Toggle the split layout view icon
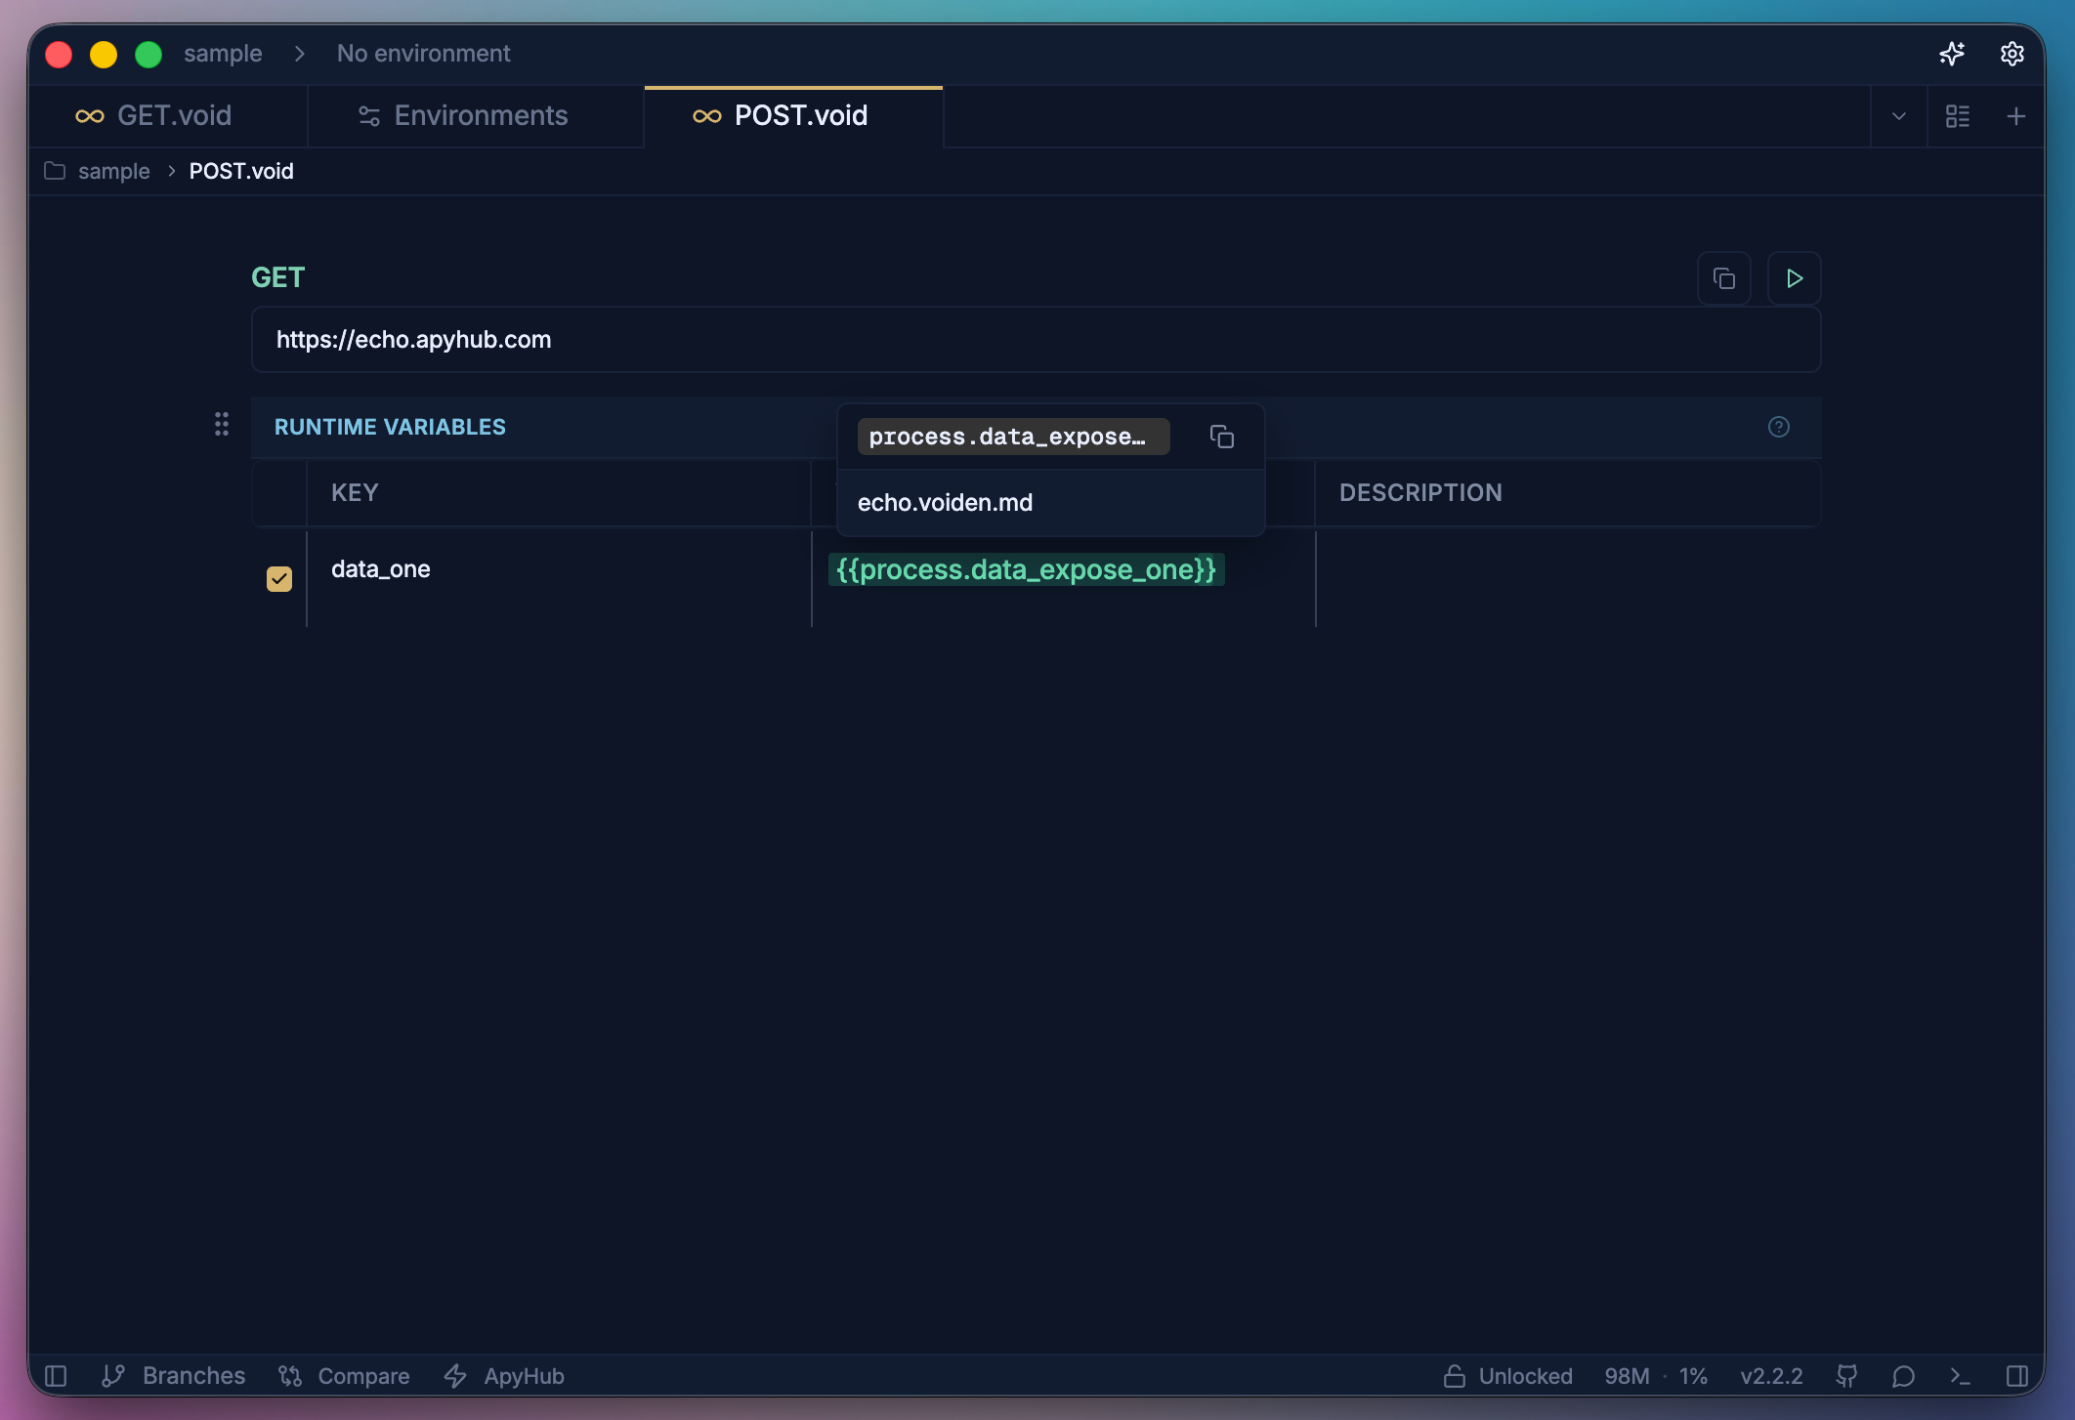The height and width of the screenshot is (1420, 2075). (1957, 116)
